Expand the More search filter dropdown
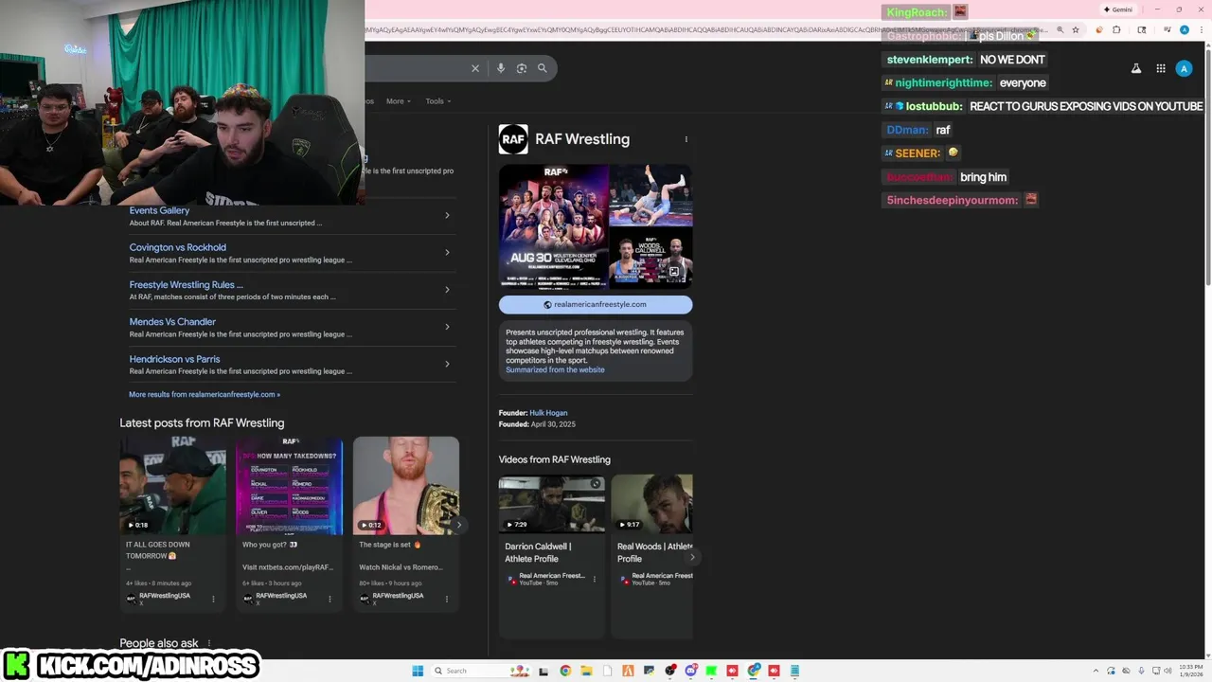The width and height of the screenshot is (1212, 682). [x=399, y=101]
